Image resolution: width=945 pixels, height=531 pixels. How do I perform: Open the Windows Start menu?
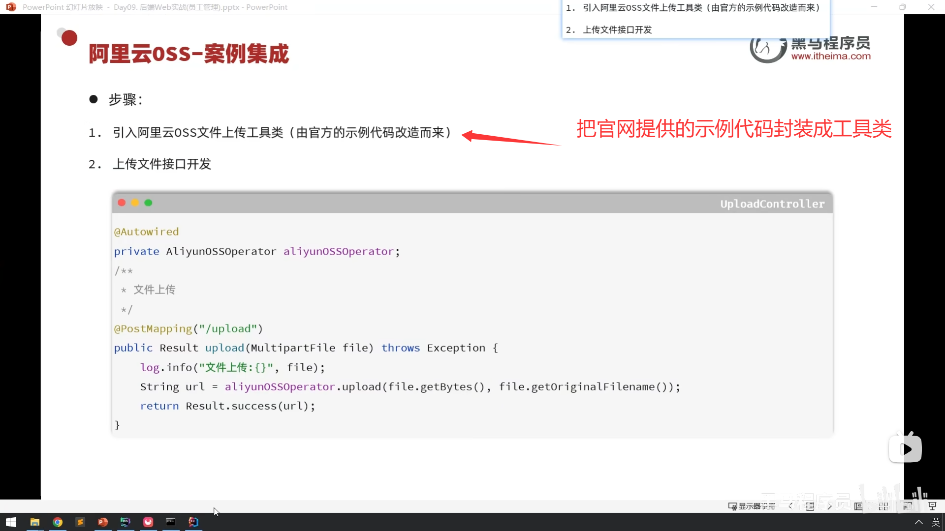11,522
